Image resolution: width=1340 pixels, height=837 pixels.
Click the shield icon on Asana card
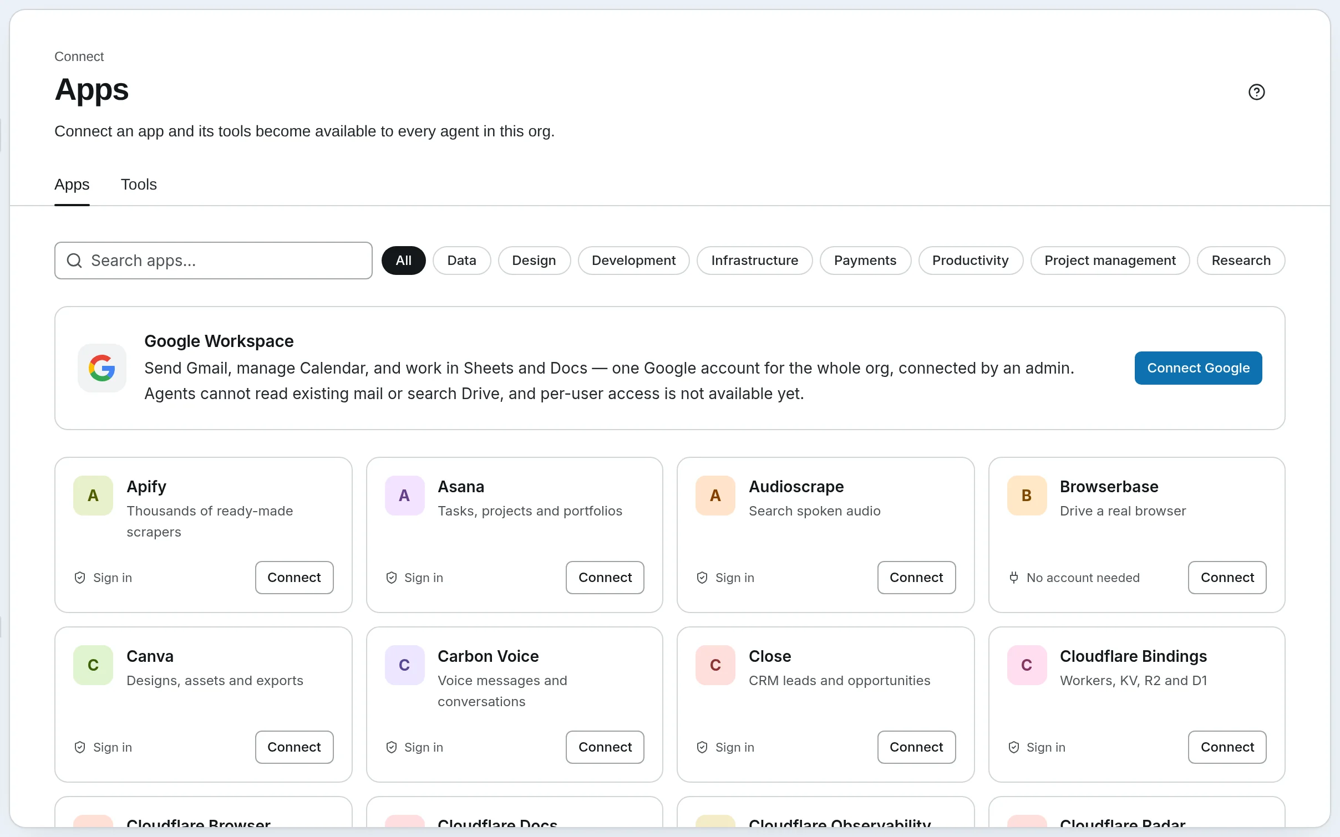pos(392,578)
